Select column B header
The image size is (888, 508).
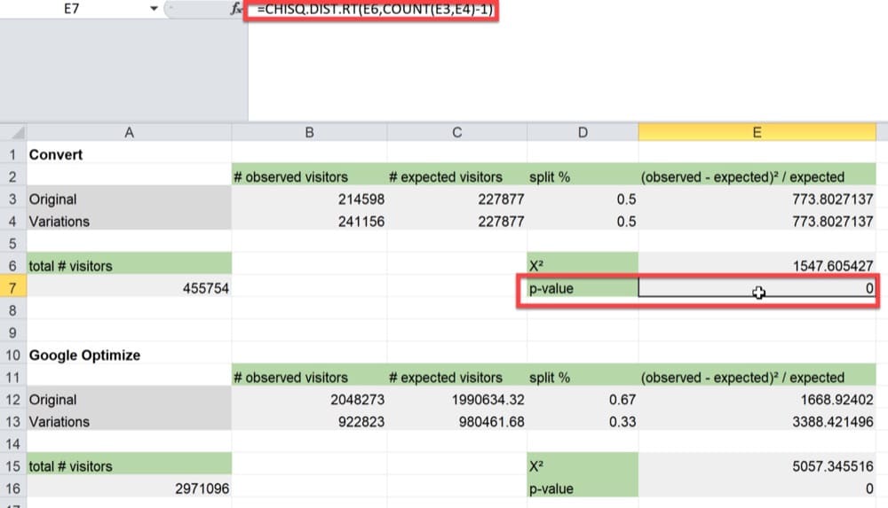coord(309,132)
